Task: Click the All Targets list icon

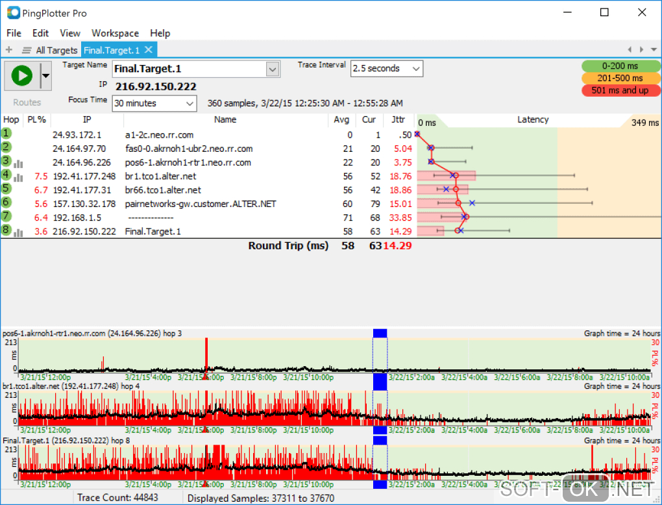Action: (x=27, y=50)
